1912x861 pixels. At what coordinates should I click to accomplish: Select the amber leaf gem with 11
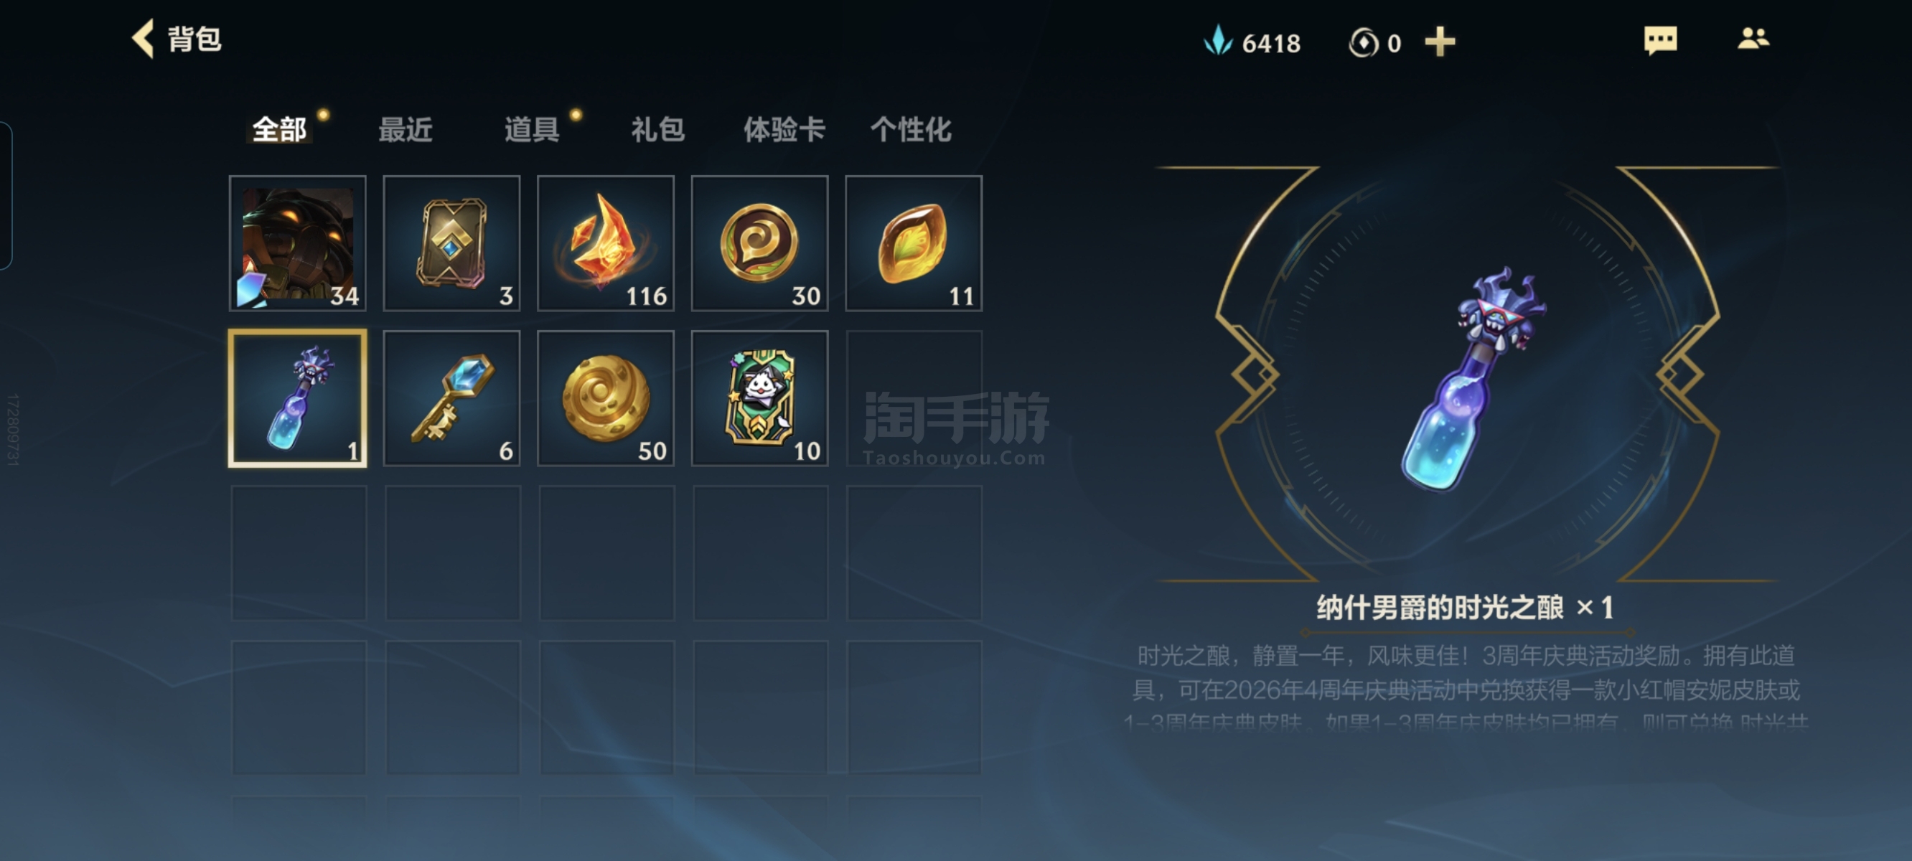coord(914,243)
